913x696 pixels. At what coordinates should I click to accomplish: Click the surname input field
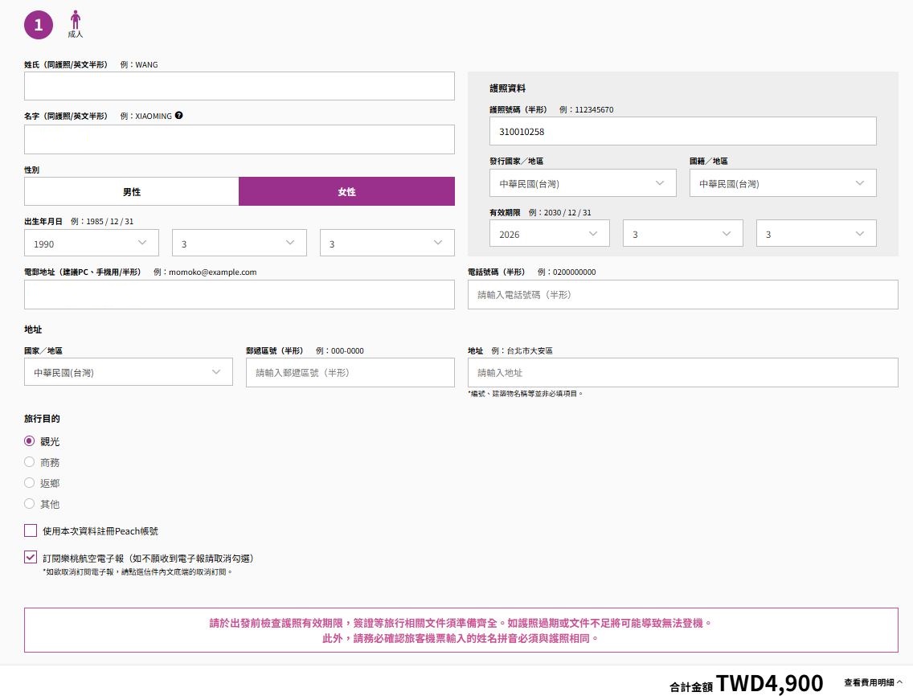pyautogui.click(x=240, y=86)
